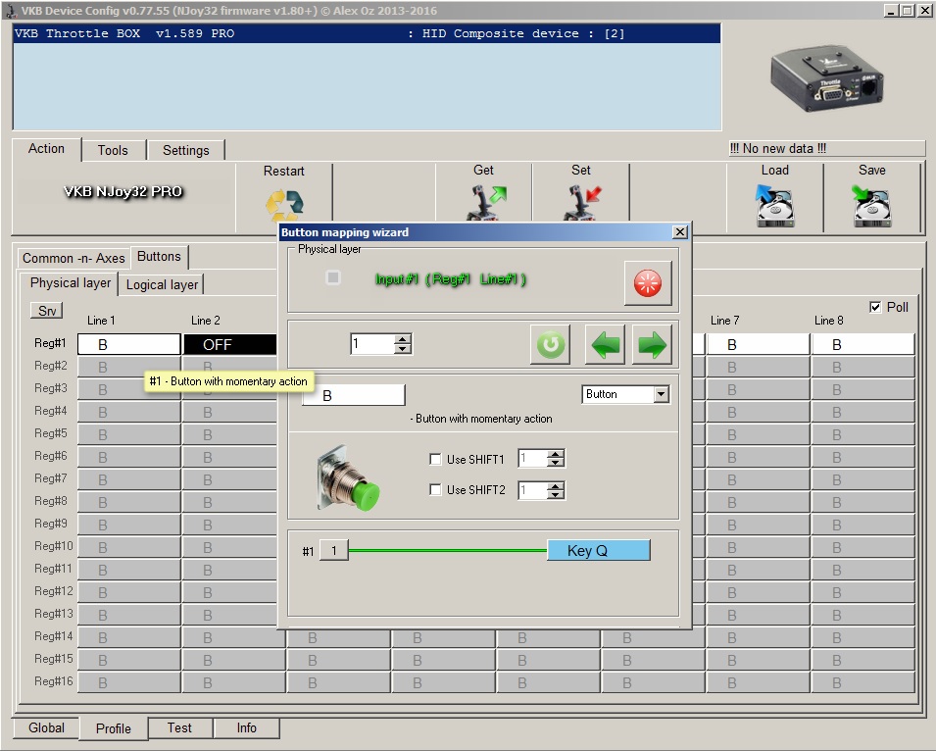The height and width of the screenshot is (751, 936).
Task: Enable the Use SHIFT2 checkbox
Action: coord(436,489)
